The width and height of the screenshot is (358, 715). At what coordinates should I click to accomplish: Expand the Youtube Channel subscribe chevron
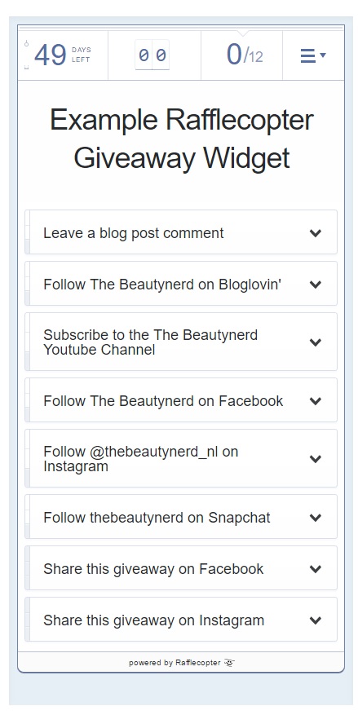click(315, 342)
